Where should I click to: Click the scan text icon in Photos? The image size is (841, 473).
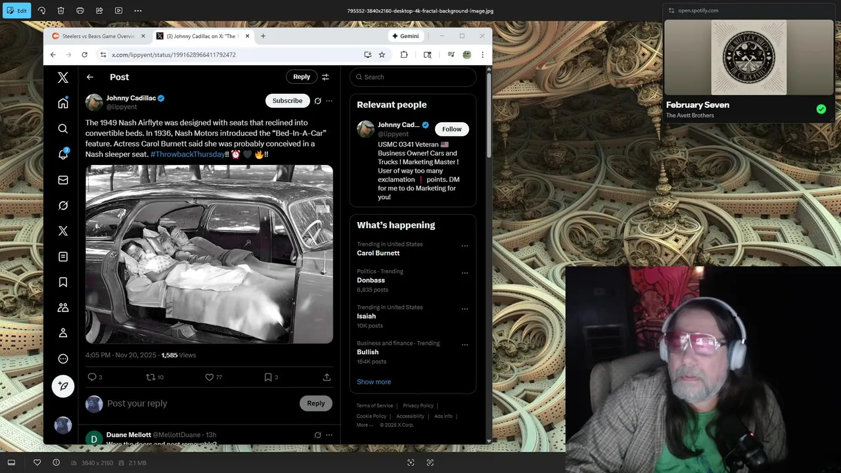430,462
